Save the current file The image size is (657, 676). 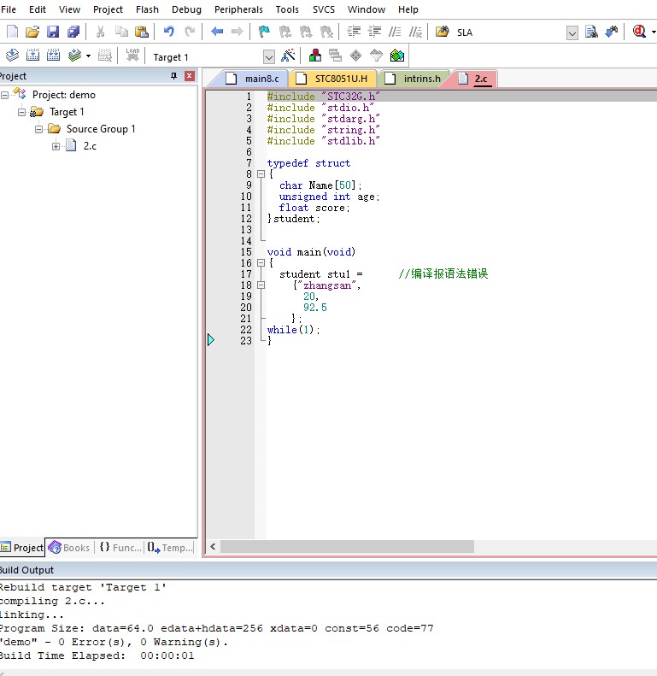53,32
